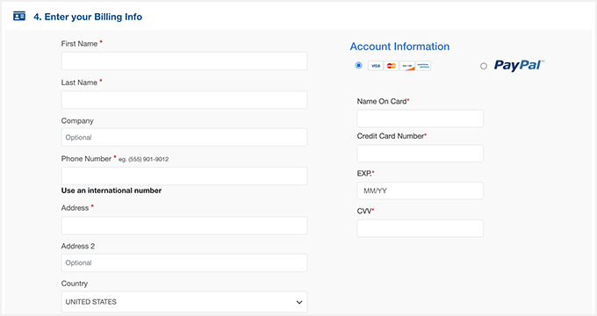
Task: Click the "Country" label text
Action: pos(75,284)
